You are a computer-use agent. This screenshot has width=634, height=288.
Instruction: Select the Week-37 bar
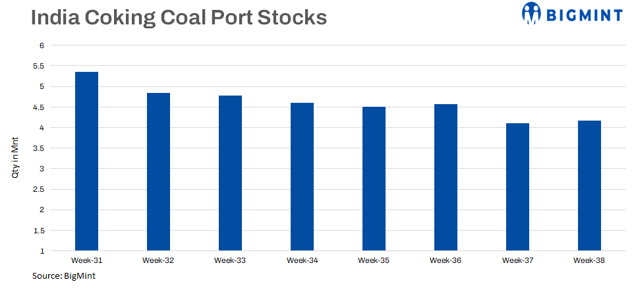[517, 187]
